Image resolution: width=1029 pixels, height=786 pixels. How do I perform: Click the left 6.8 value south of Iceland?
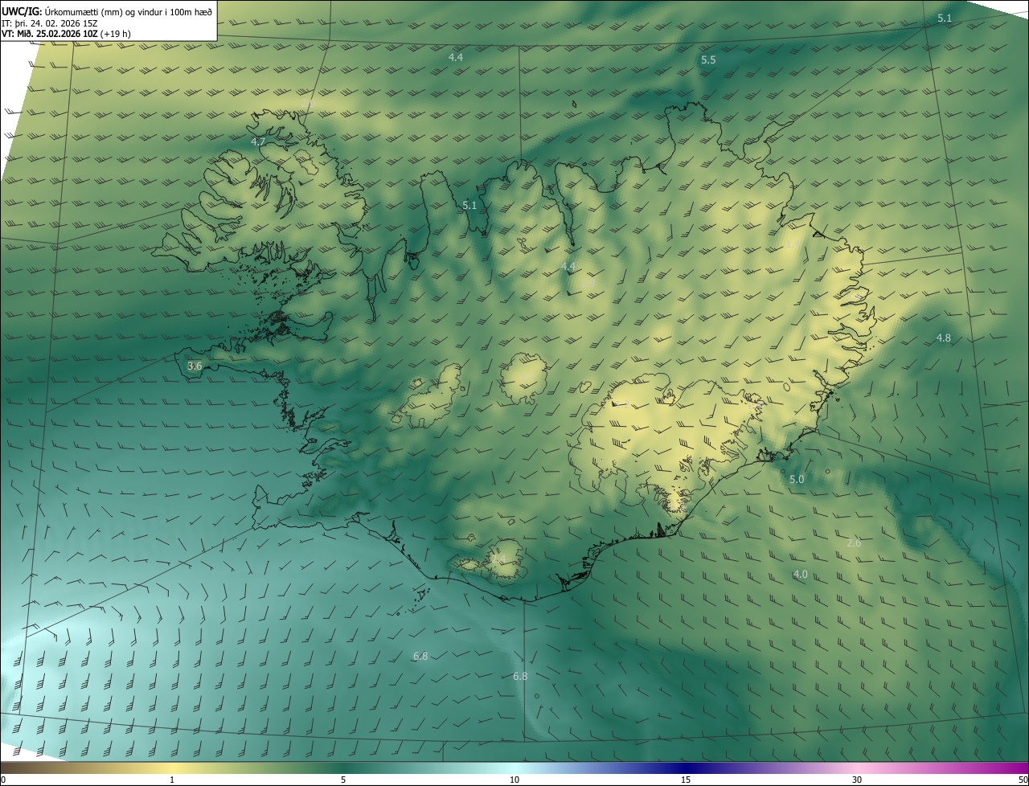click(x=420, y=657)
